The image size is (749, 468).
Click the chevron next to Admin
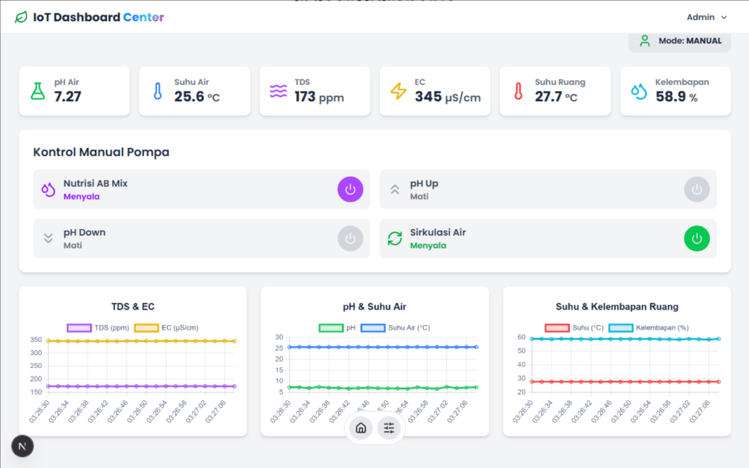coord(724,17)
